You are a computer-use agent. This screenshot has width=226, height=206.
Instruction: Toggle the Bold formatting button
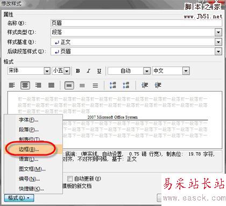[78, 71]
